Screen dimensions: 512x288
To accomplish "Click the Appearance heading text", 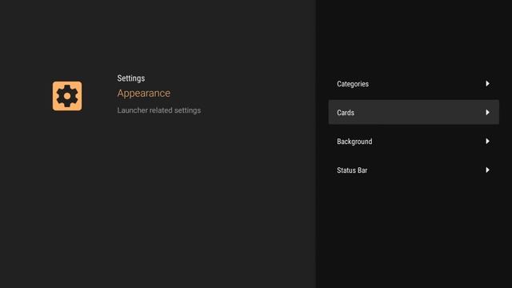I will click(x=144, y=94).
